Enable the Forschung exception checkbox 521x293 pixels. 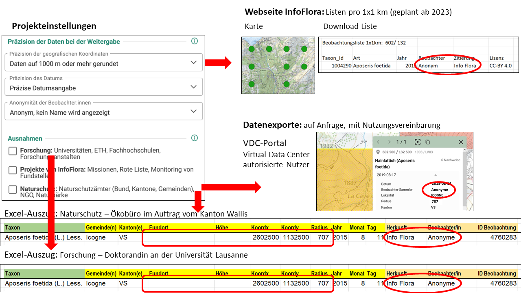coord(13,151)
